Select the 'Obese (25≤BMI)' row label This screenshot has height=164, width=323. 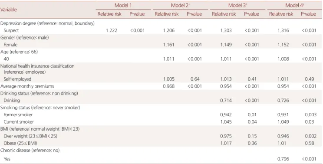click(20, 143)
